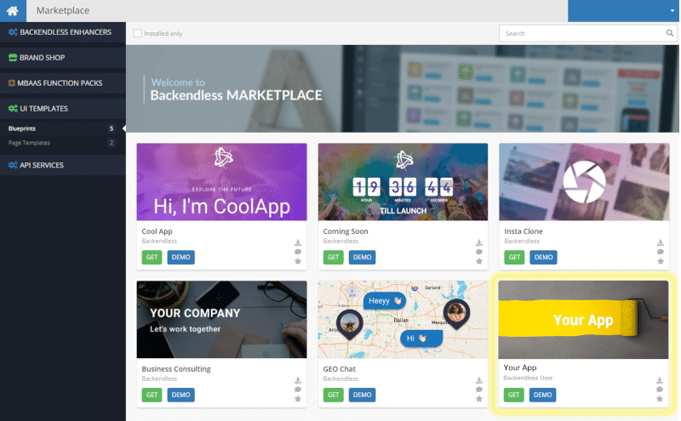Screen dimensions: 681x421
Task: Click GEO Chat star icon
Action: 479,399
